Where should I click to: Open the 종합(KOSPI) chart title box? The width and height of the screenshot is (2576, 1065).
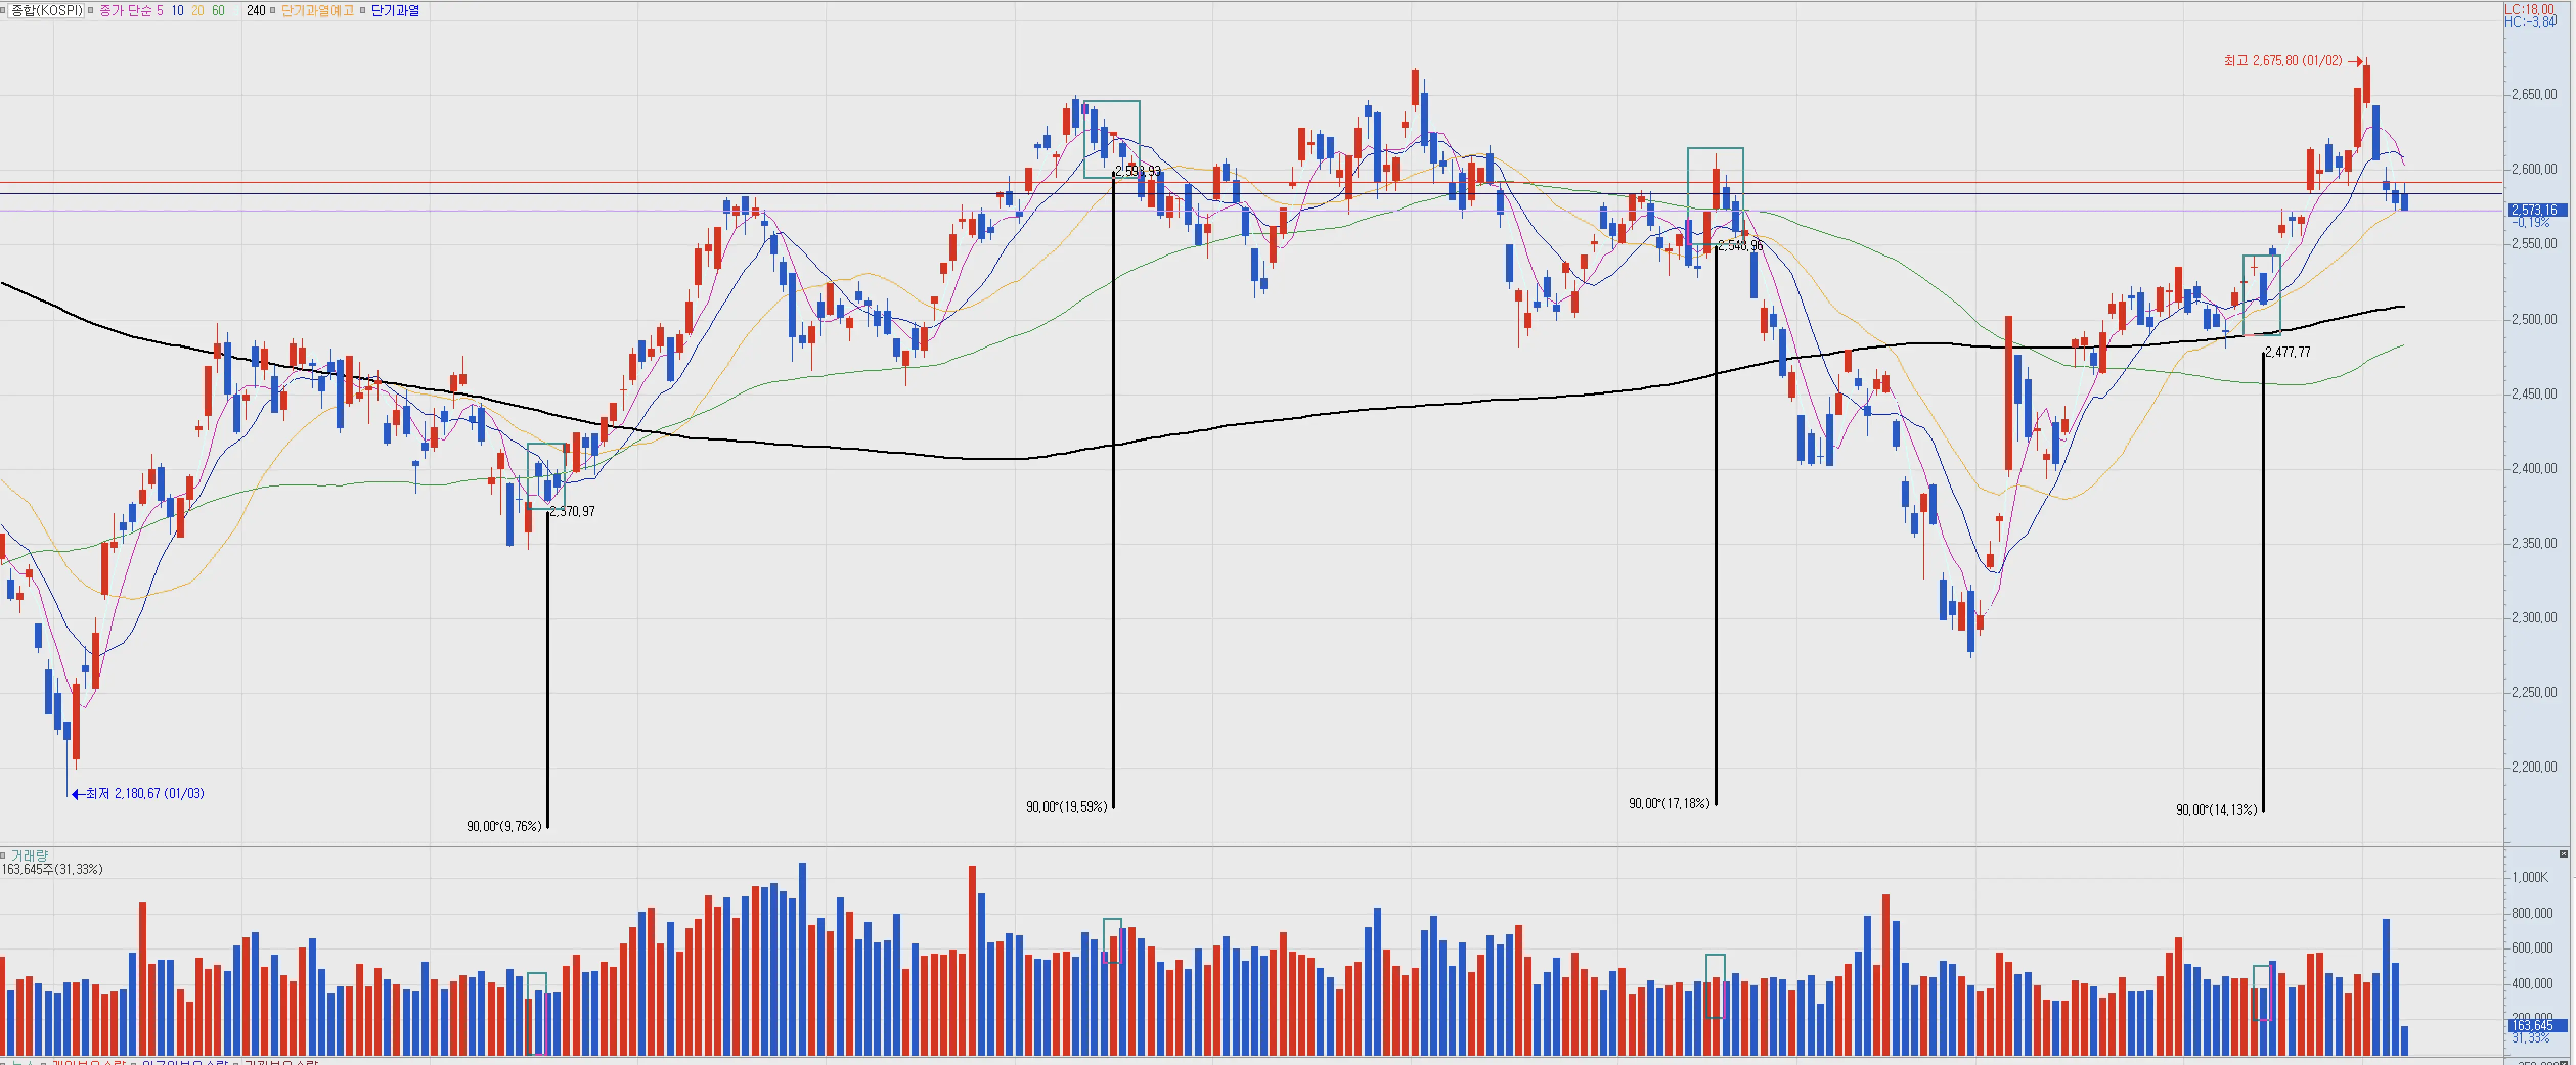point(46,11)
